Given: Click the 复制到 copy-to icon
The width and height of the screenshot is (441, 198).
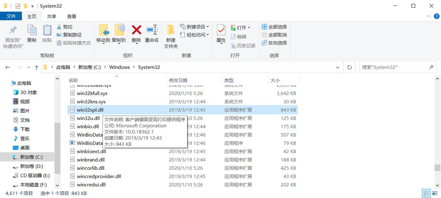Looking at the screenshot, I should [119, 30].
